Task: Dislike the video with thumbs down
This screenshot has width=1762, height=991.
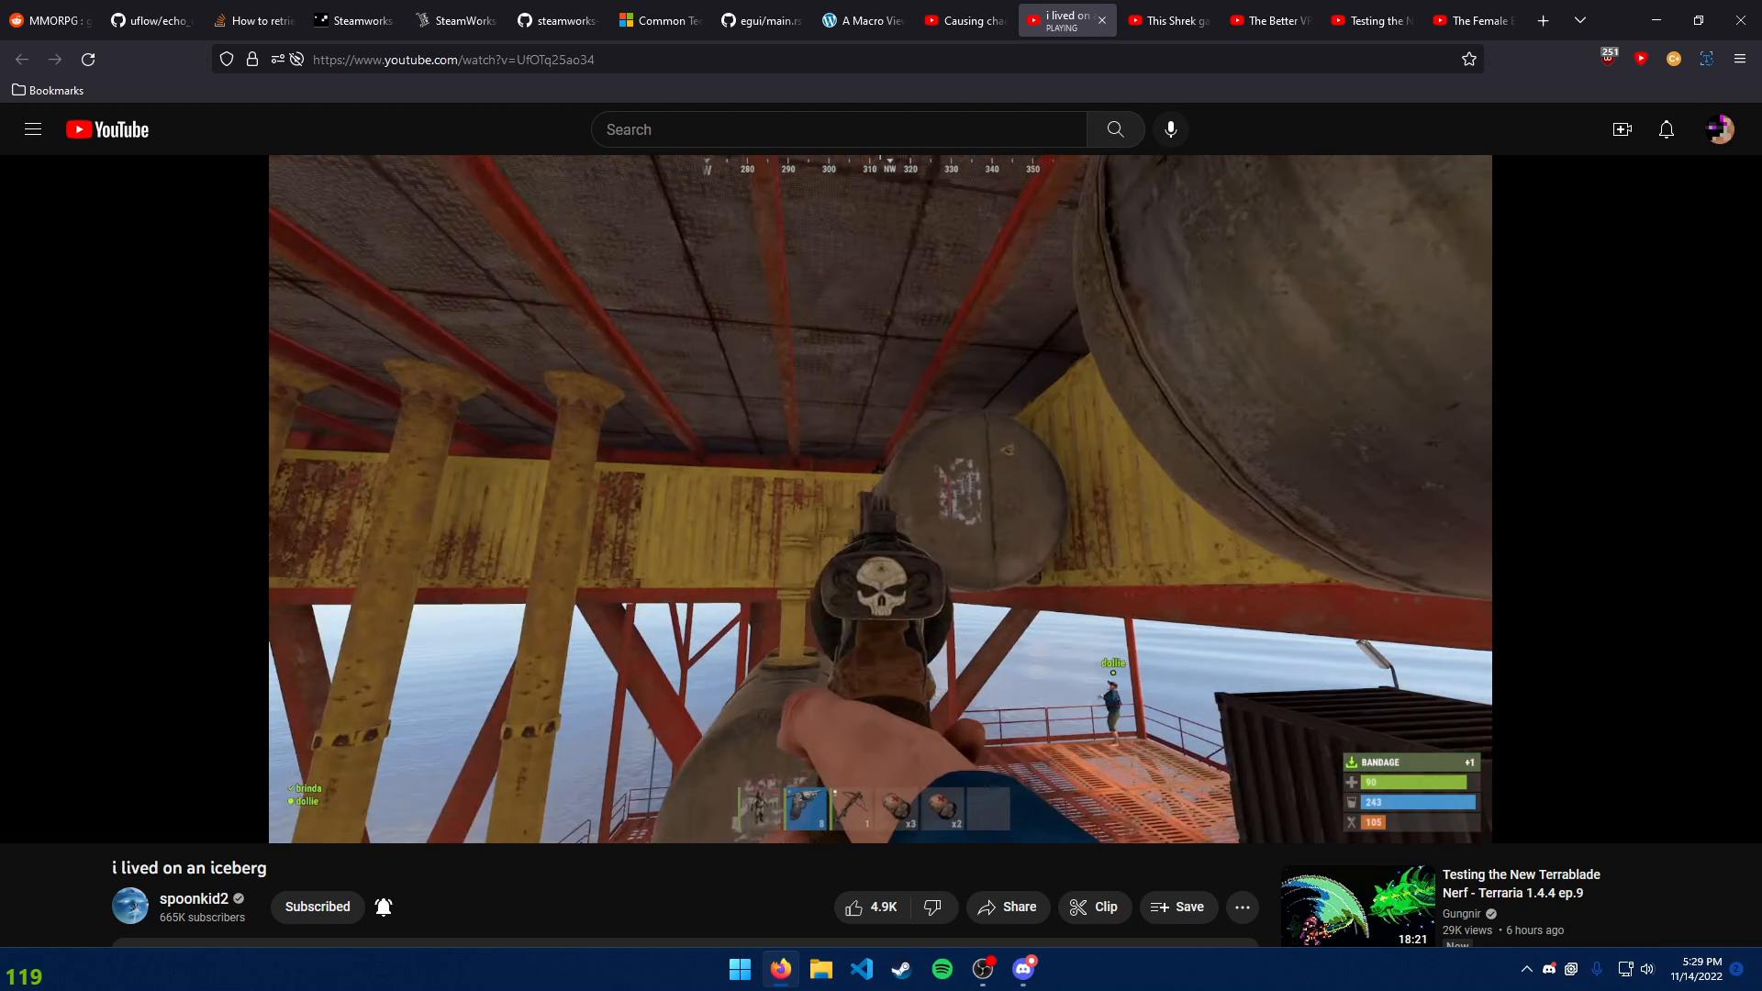Action: point(933,907)
